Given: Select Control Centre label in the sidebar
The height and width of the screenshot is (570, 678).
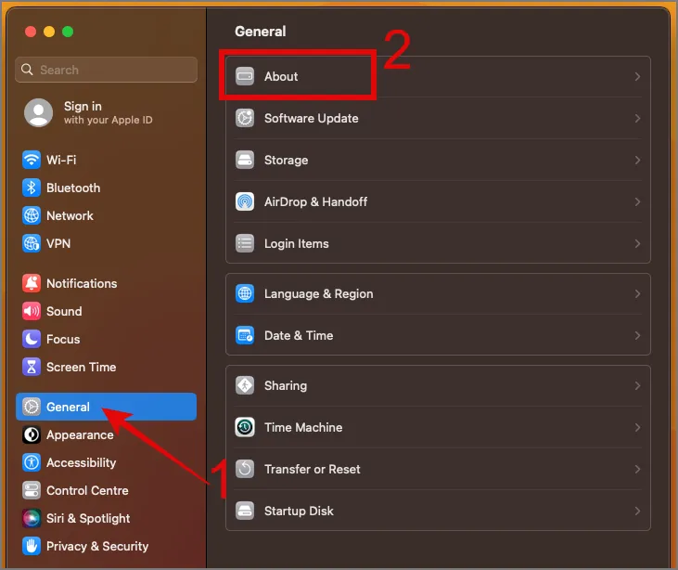Looking at the screenshot, I should point(87,490).
